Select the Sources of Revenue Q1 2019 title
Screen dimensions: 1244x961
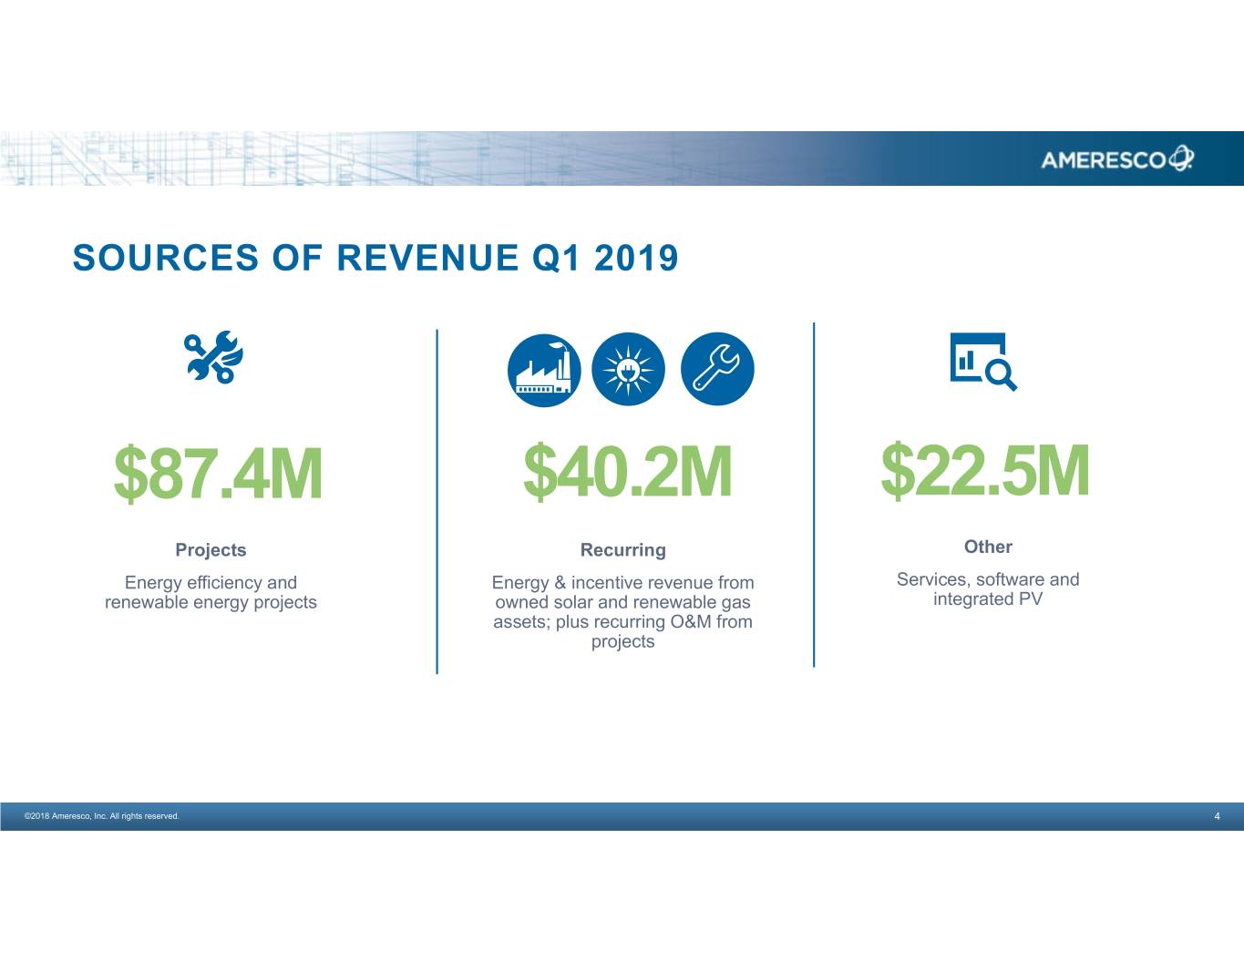click(x=375, y=258)
